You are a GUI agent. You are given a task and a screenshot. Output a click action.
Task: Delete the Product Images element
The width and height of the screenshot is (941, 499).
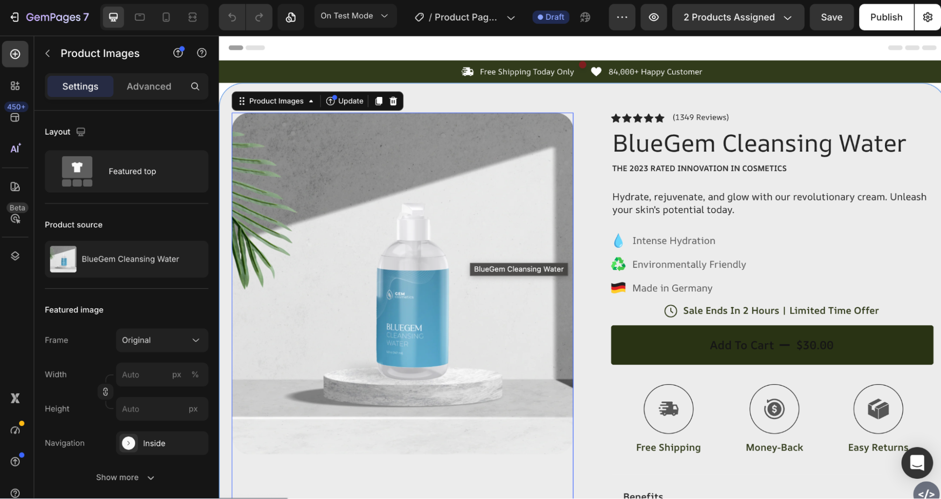pos(393,101)
